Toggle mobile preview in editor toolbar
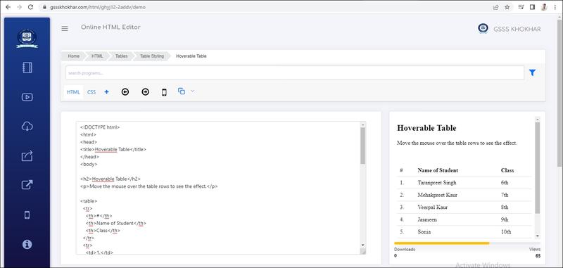This screenshot has height=268, width=563. [x=164, y=93]
